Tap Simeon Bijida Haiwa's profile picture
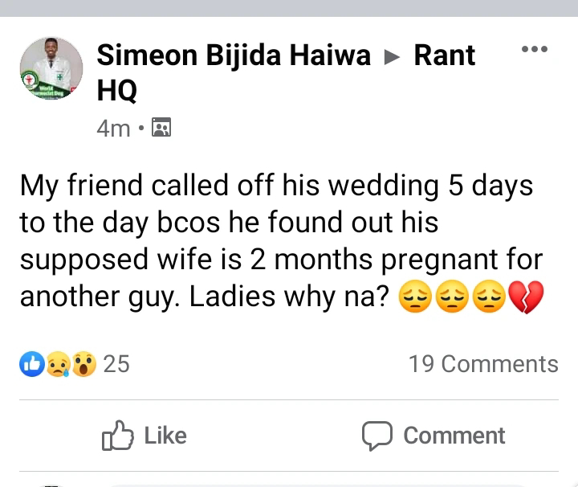The height and width of the screenshot is (487, 578). pyautogui.click(x=51, y=68)
